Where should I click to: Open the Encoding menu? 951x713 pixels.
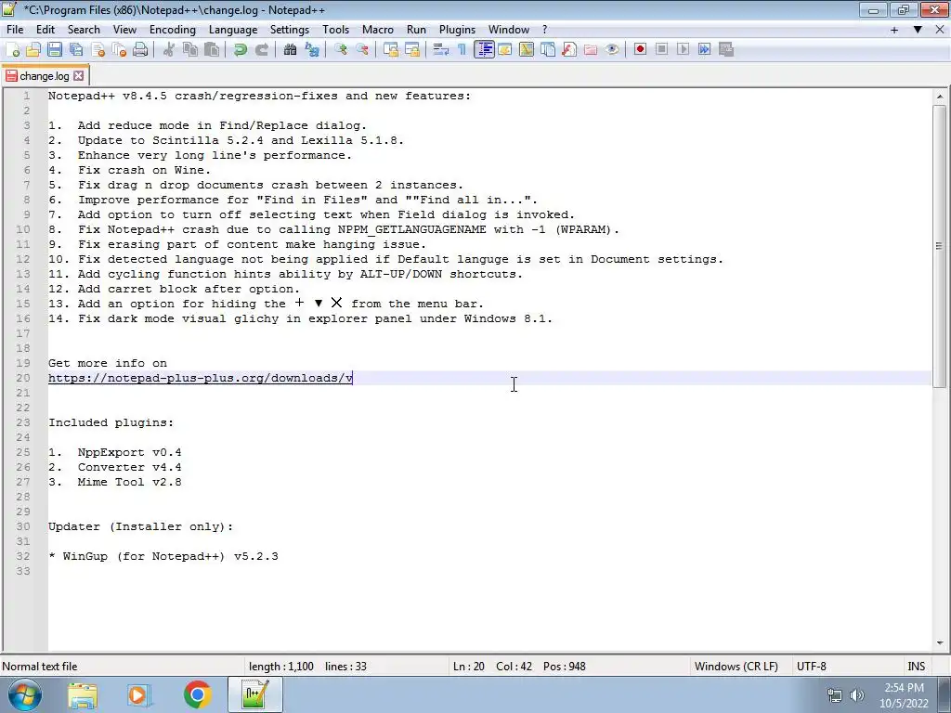173,30
